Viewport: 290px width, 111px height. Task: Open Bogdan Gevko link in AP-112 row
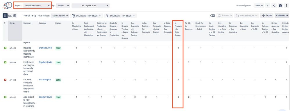(x=46, y=97)
